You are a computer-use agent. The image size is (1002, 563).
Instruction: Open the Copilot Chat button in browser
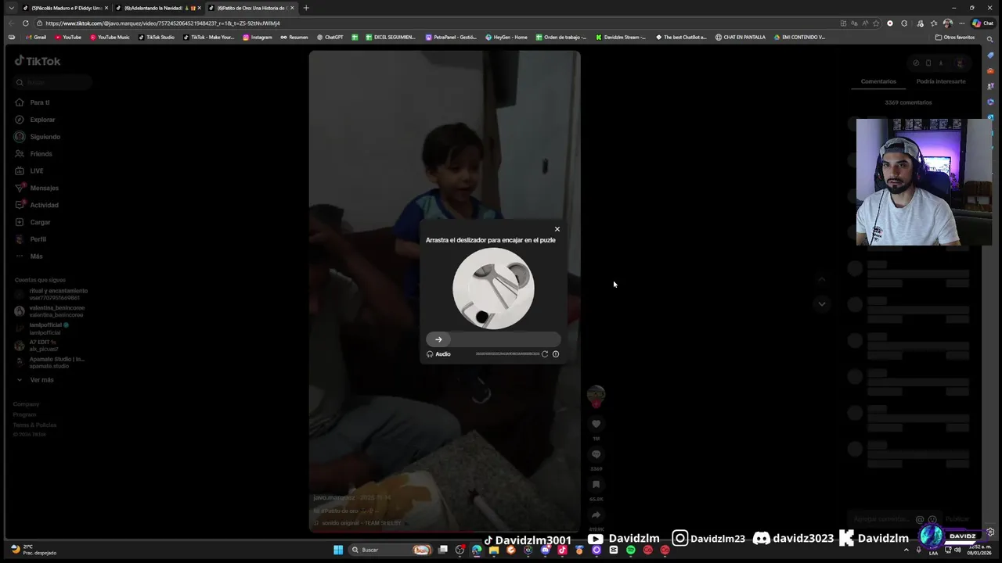982,23
